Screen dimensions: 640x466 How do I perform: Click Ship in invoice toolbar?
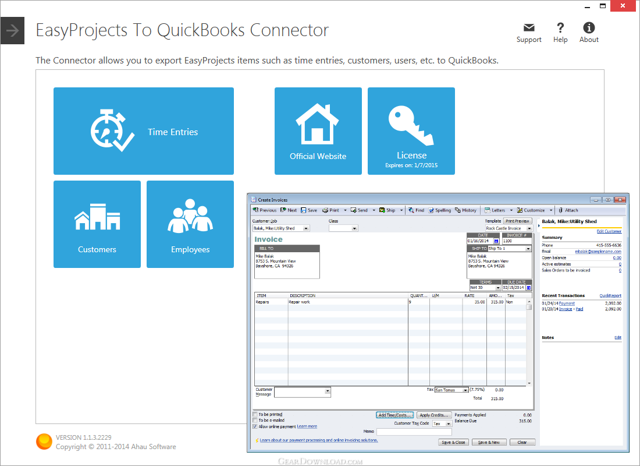tap(387, 210)
